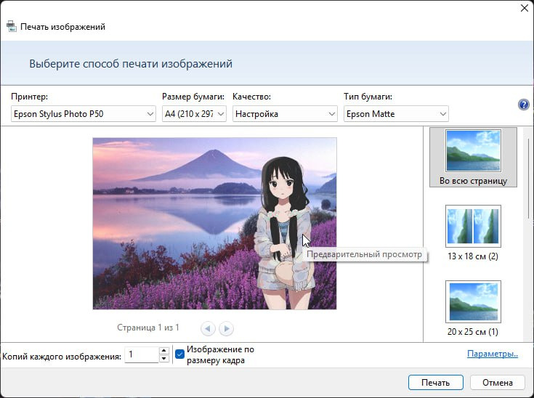Click the copies number input field
The width and height of the screenshot is (534, 398).
[140, 354]
